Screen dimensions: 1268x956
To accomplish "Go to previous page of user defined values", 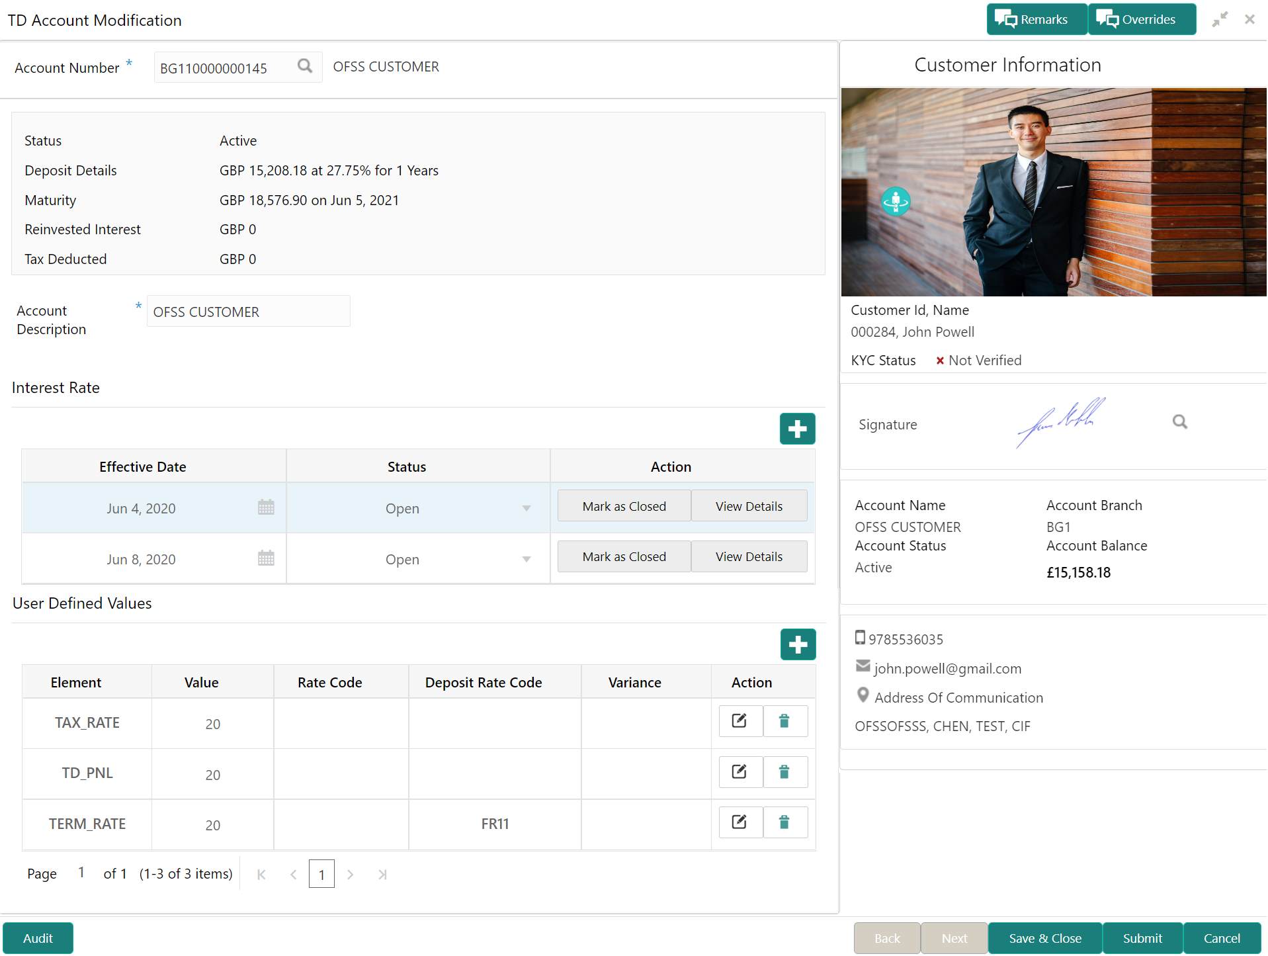I will (293, 875).
